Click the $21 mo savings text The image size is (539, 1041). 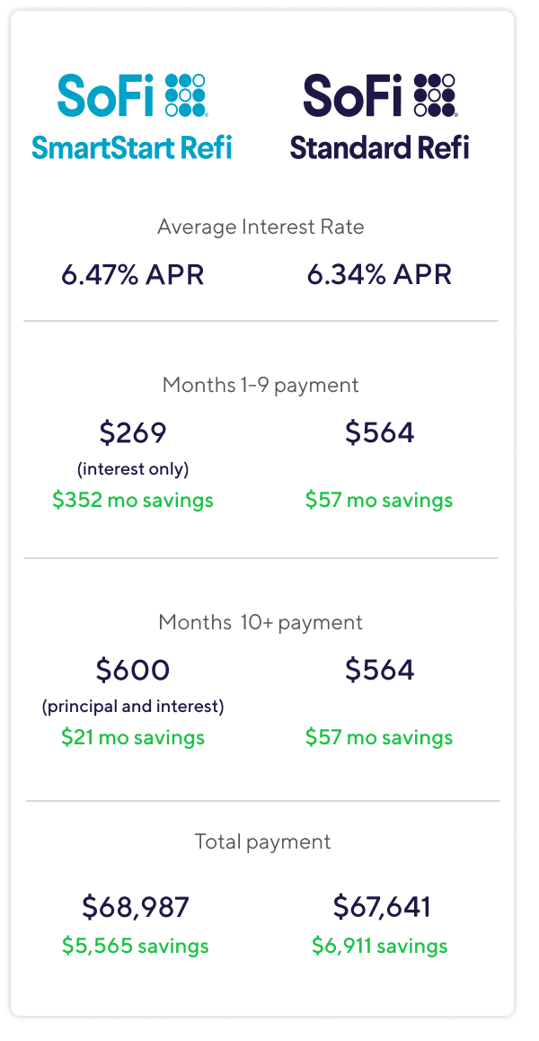coord(133,737)
